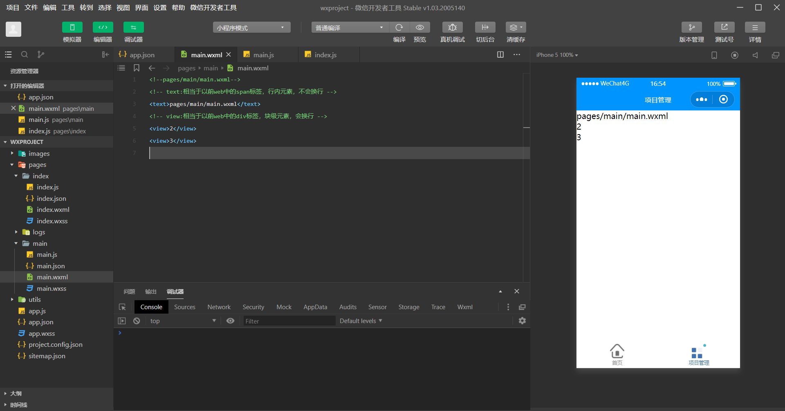Click the split editor icon
The height and width of the screenshot is (411, 785).
(500, 54)
